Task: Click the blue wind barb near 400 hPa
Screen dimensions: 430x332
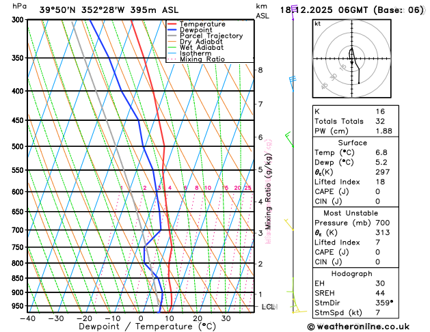Action: pyautogui.click(x=293, y=83)
